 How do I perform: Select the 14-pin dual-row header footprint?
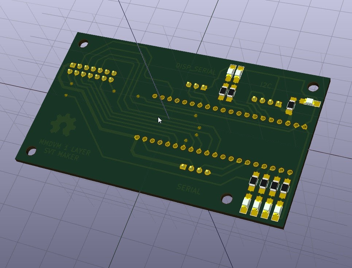(x=92, y=73)
